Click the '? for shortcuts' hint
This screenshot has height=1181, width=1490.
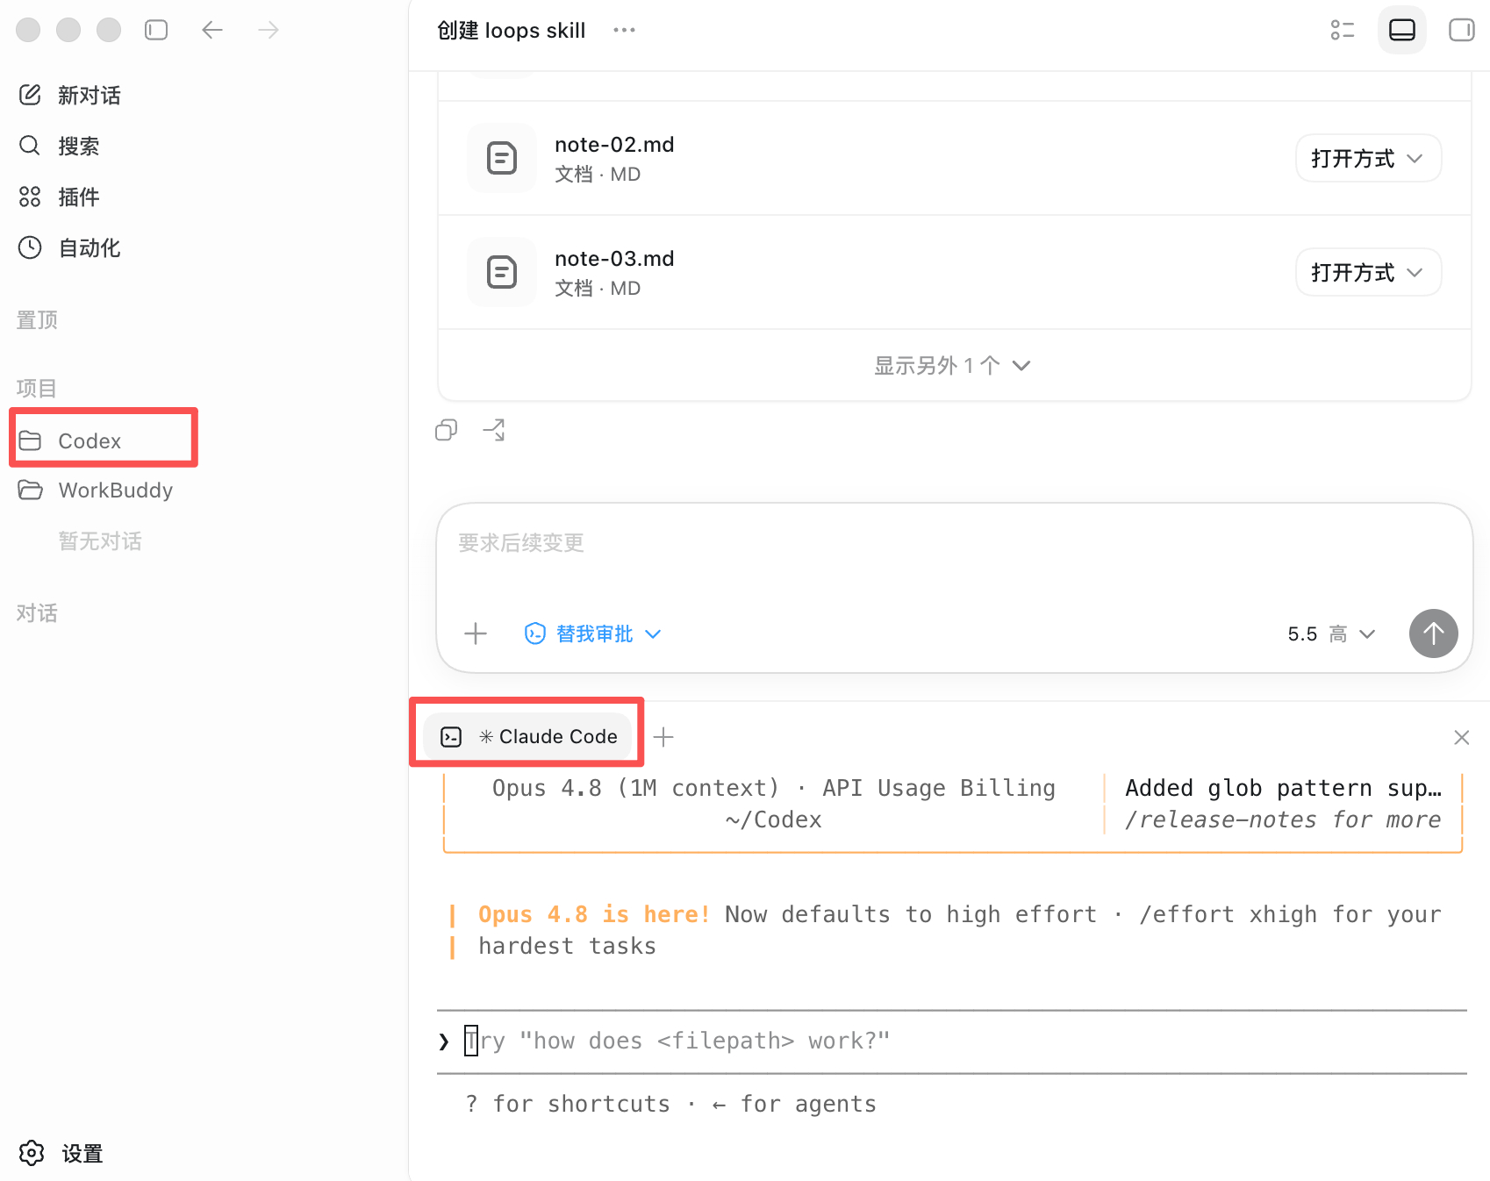coord(568,1104)
